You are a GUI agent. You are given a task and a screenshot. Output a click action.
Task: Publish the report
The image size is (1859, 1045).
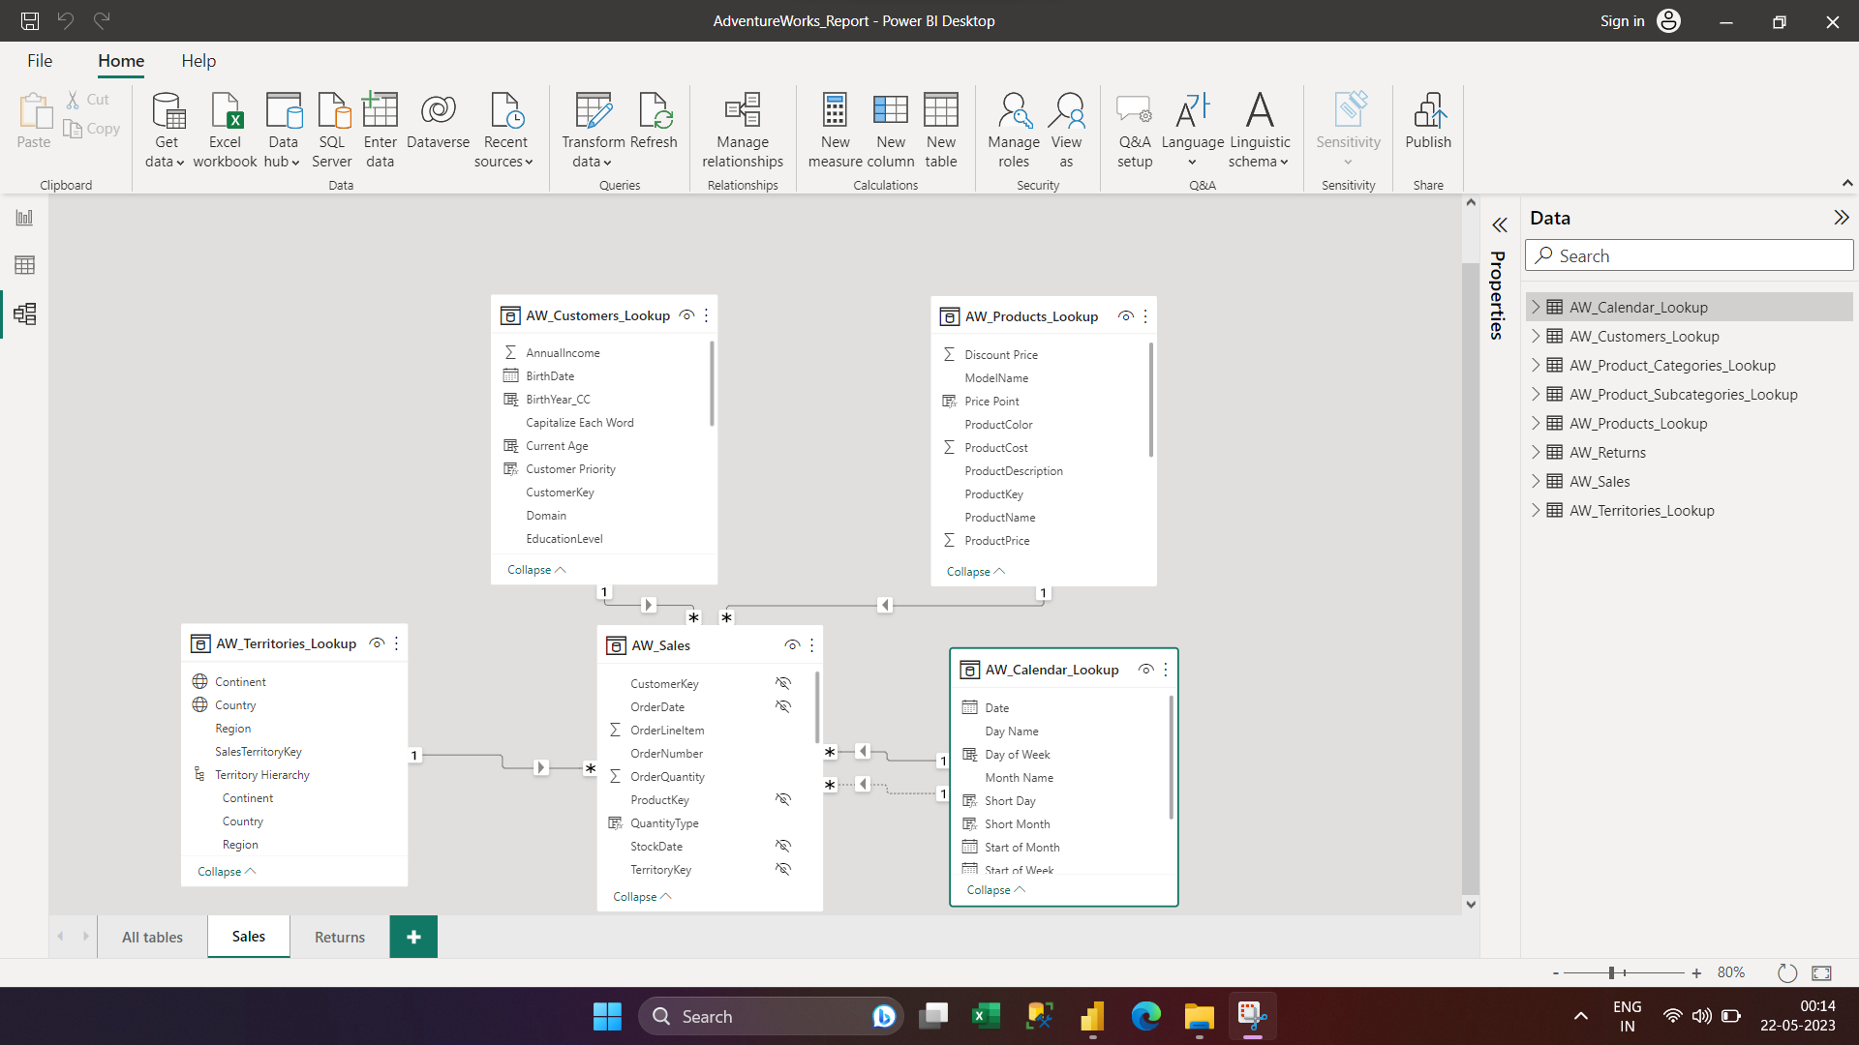click(1428, 122)
